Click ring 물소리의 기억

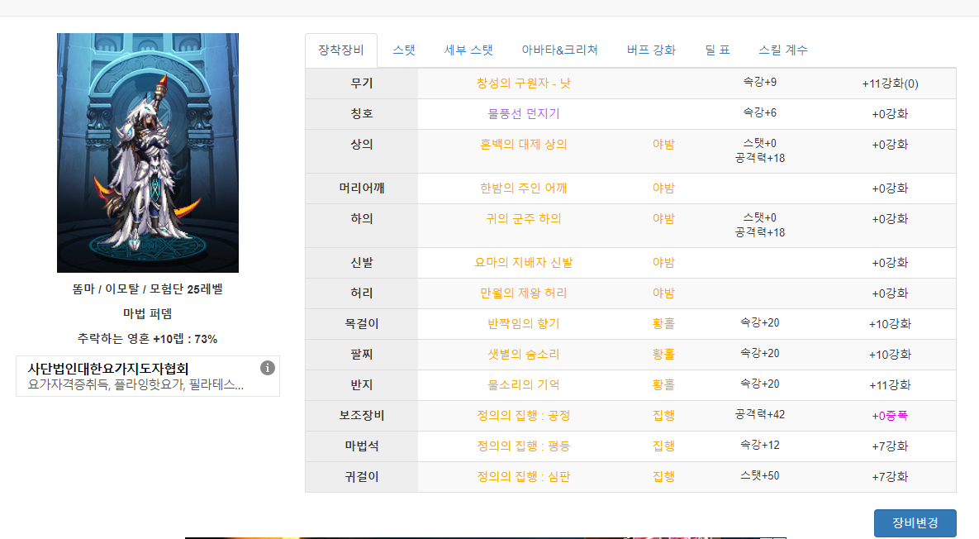[x=523, y=384]
